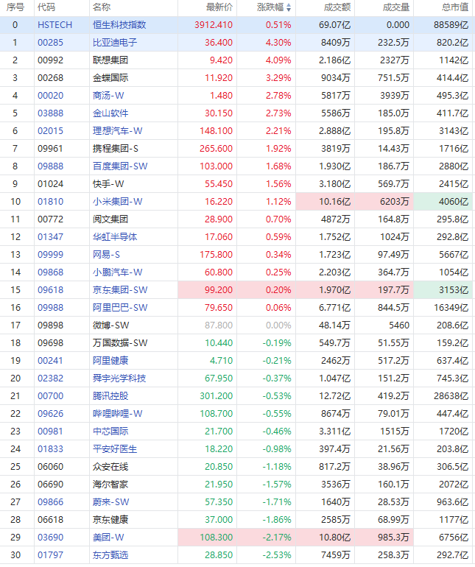Open 美团-W stock link

click(x=108, y=538)
